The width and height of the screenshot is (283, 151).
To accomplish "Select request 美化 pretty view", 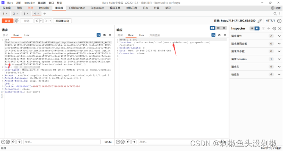I will tap(5, 35).
